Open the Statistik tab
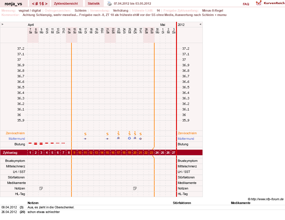285x220 pixels. point(94,3)
